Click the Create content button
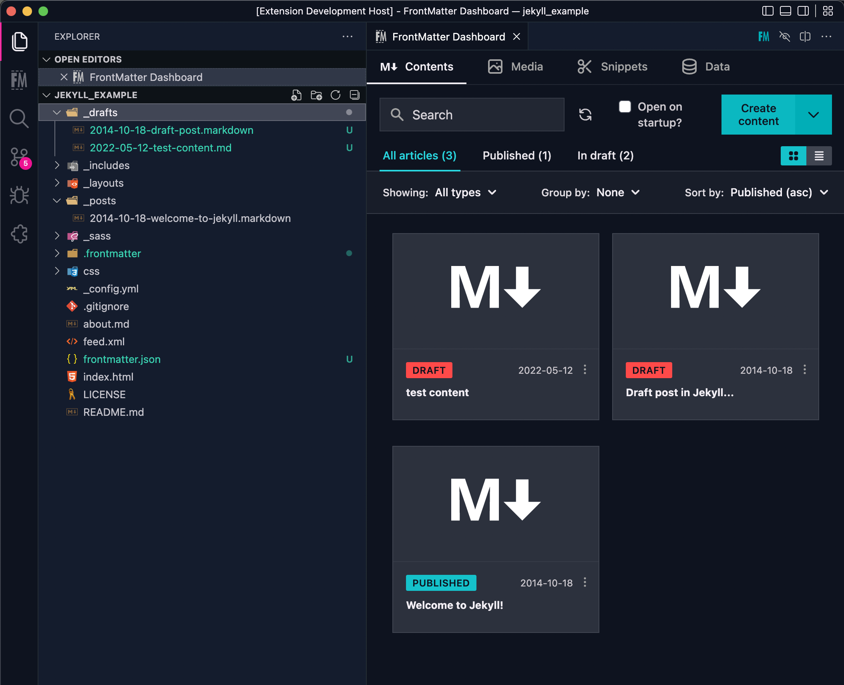The image size is (844, 685). 758,115
